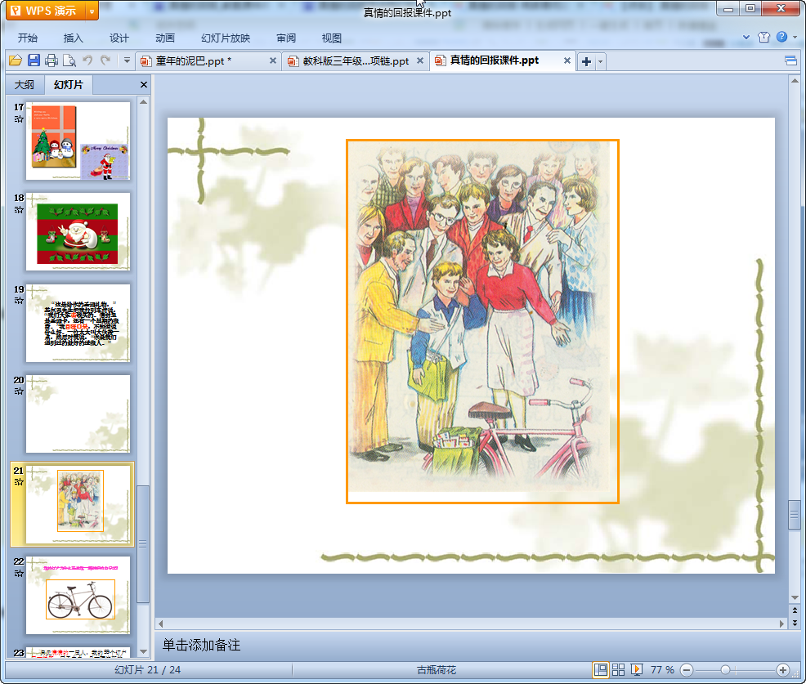Screen dimensions: 806x684
Task: Expand the quick access toolbar dropdown
Action: (127, 60)
